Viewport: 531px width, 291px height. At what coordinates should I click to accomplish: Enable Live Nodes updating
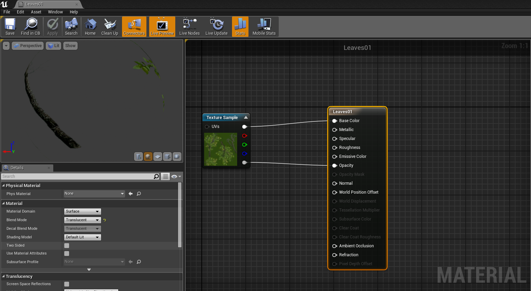[x=189, y=26]
